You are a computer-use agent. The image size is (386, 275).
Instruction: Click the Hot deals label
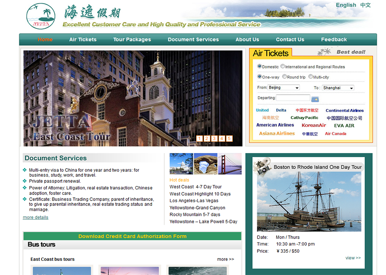click(179, 180)
